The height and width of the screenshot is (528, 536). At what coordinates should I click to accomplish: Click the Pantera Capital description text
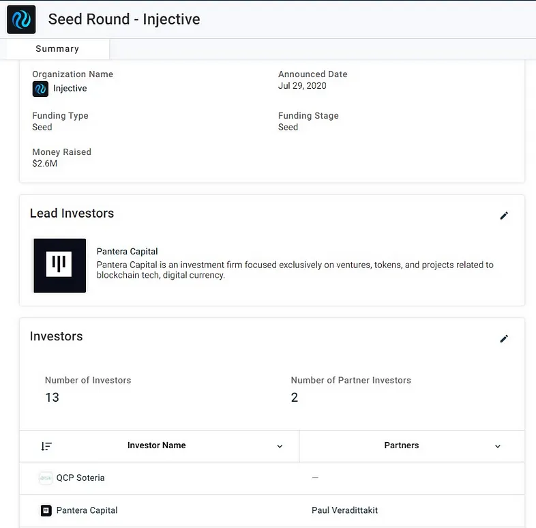pyautogui.click(x=295, y=270)
